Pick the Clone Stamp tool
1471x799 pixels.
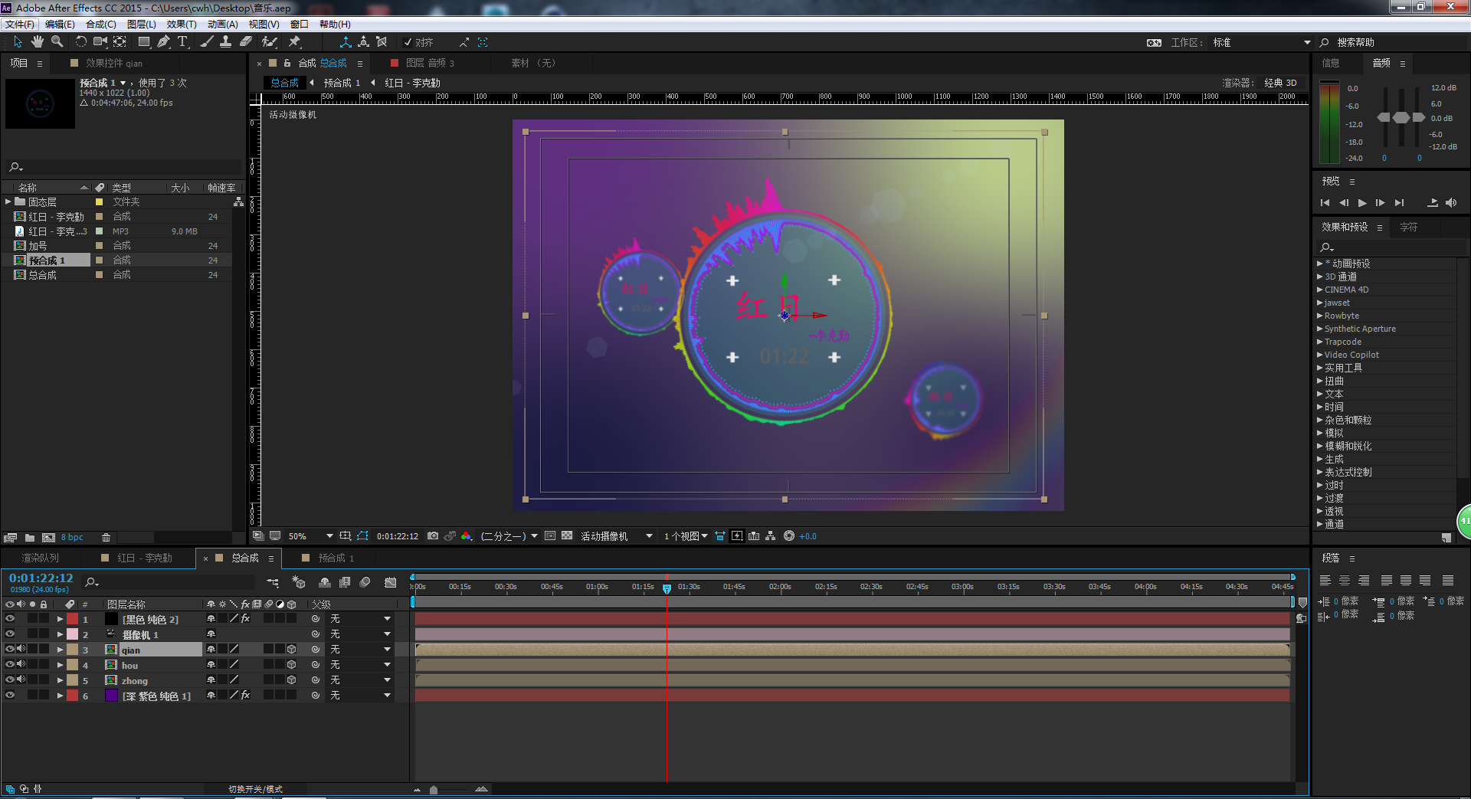tap(225, 42)
